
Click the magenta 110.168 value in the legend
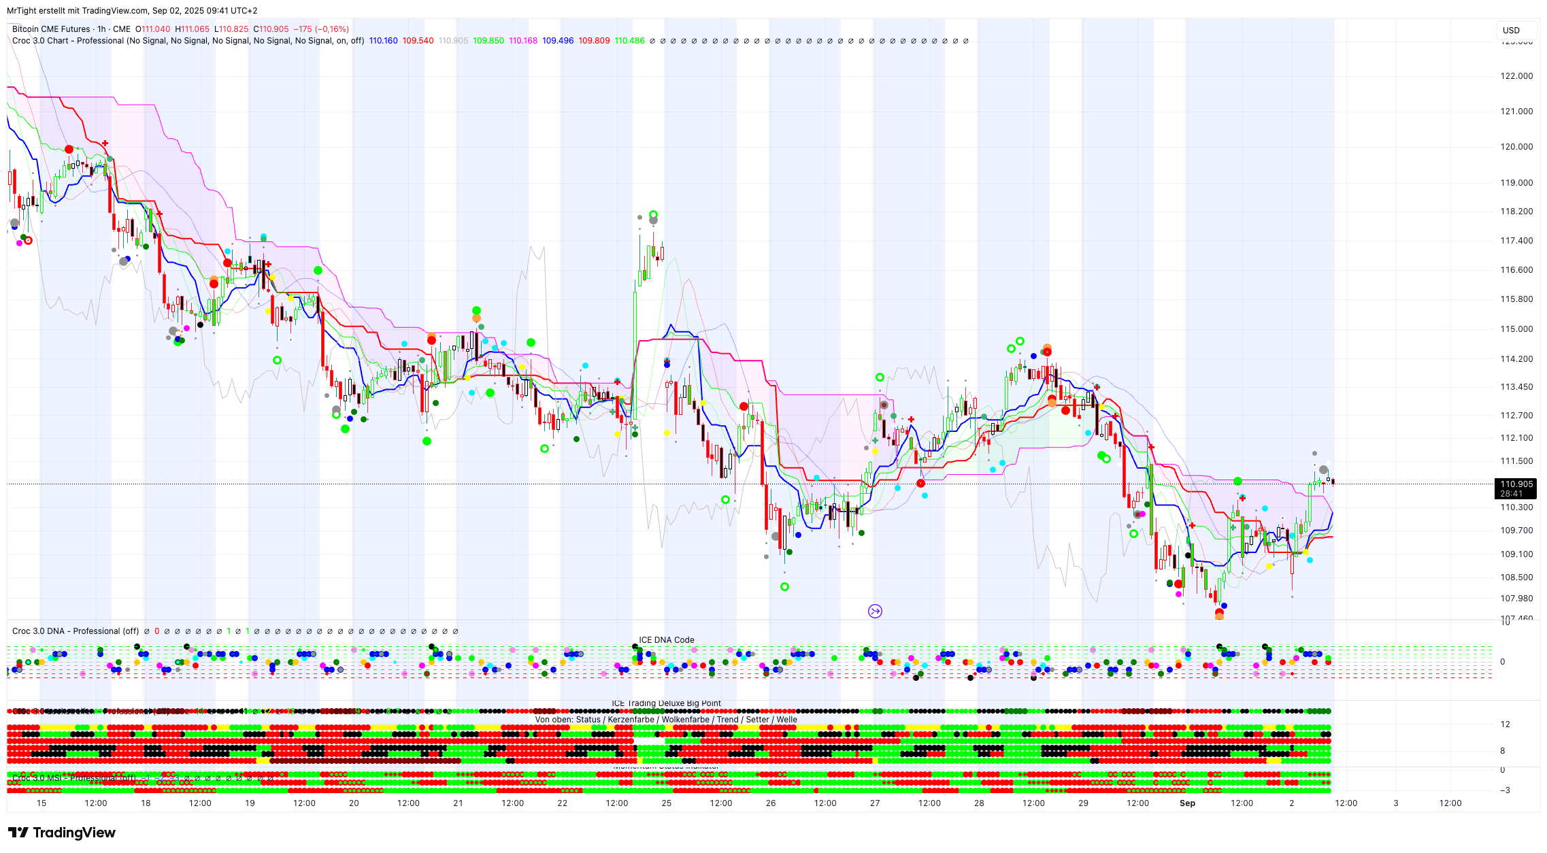pos(522,41)
